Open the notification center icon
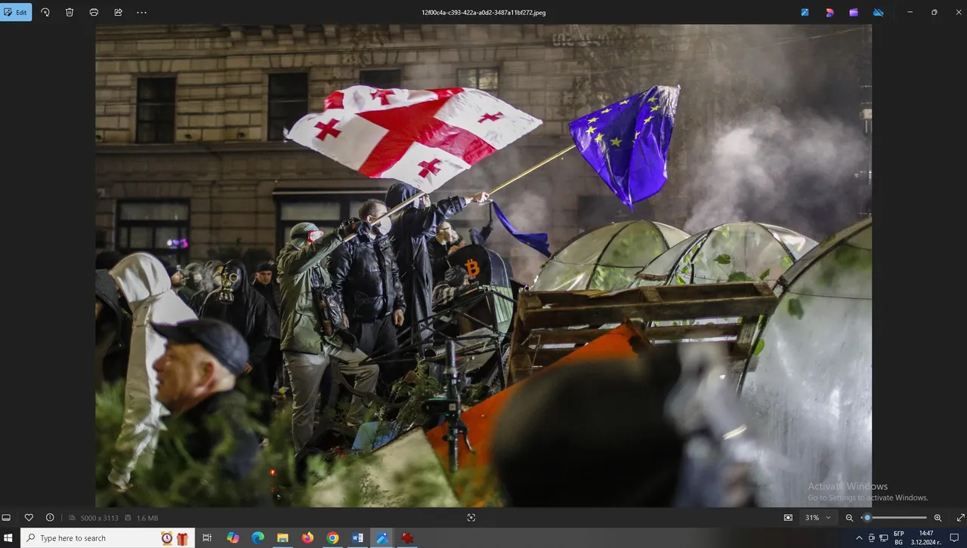Viewport: 967px width, 548px height. 954,538
